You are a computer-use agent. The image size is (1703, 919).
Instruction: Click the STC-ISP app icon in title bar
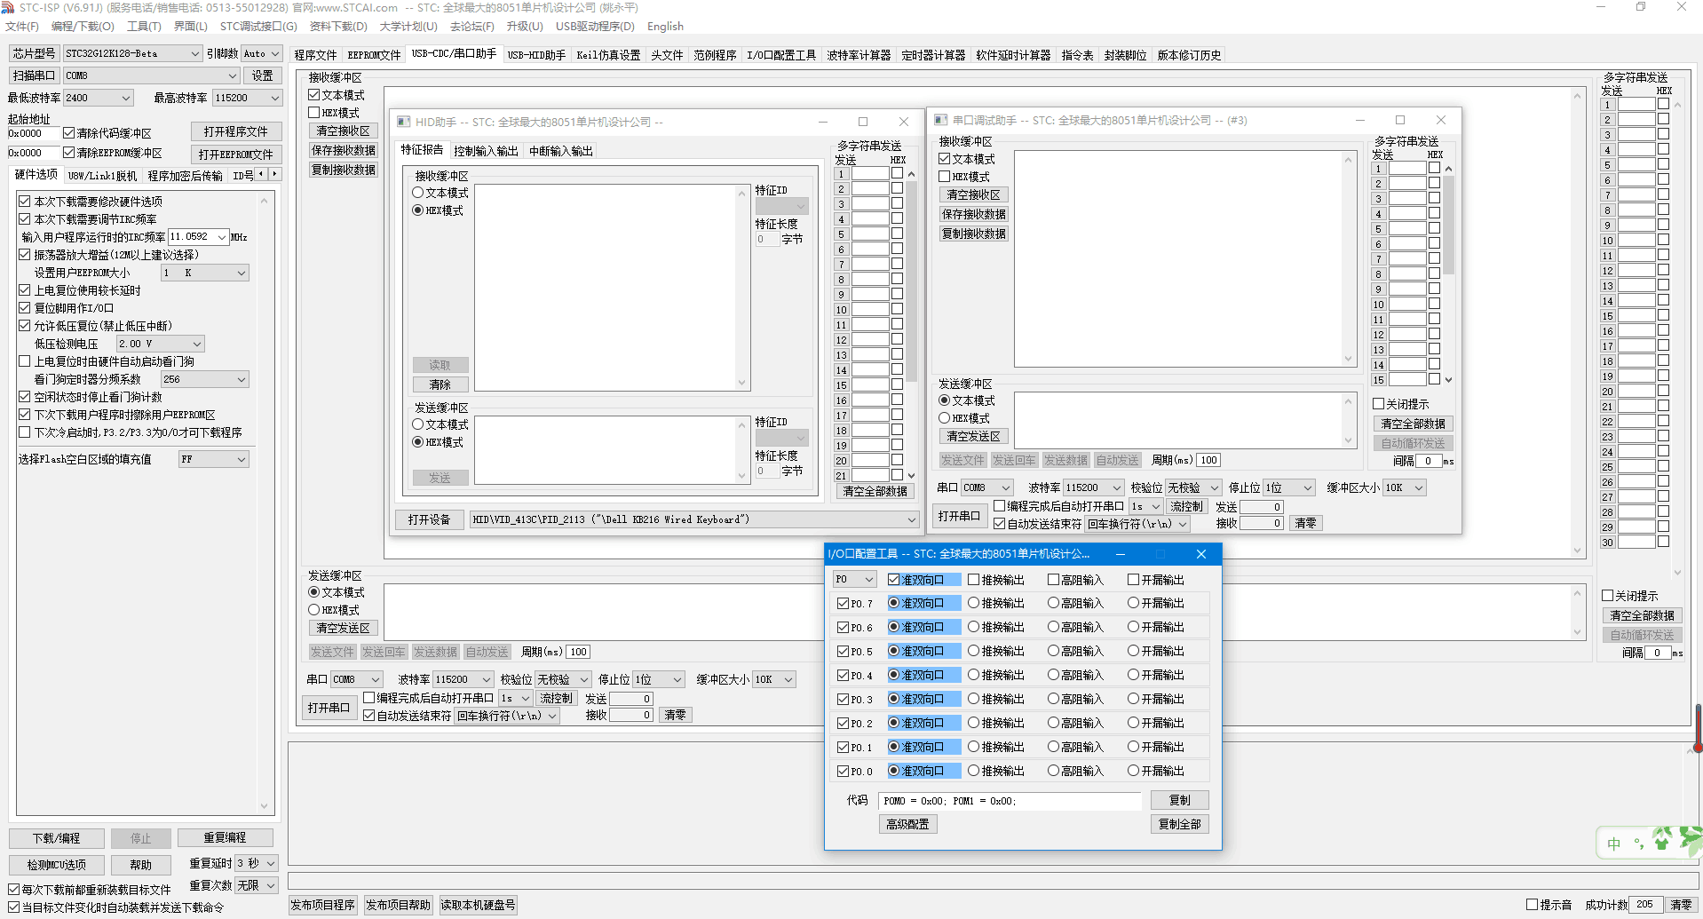pos(8,7)
